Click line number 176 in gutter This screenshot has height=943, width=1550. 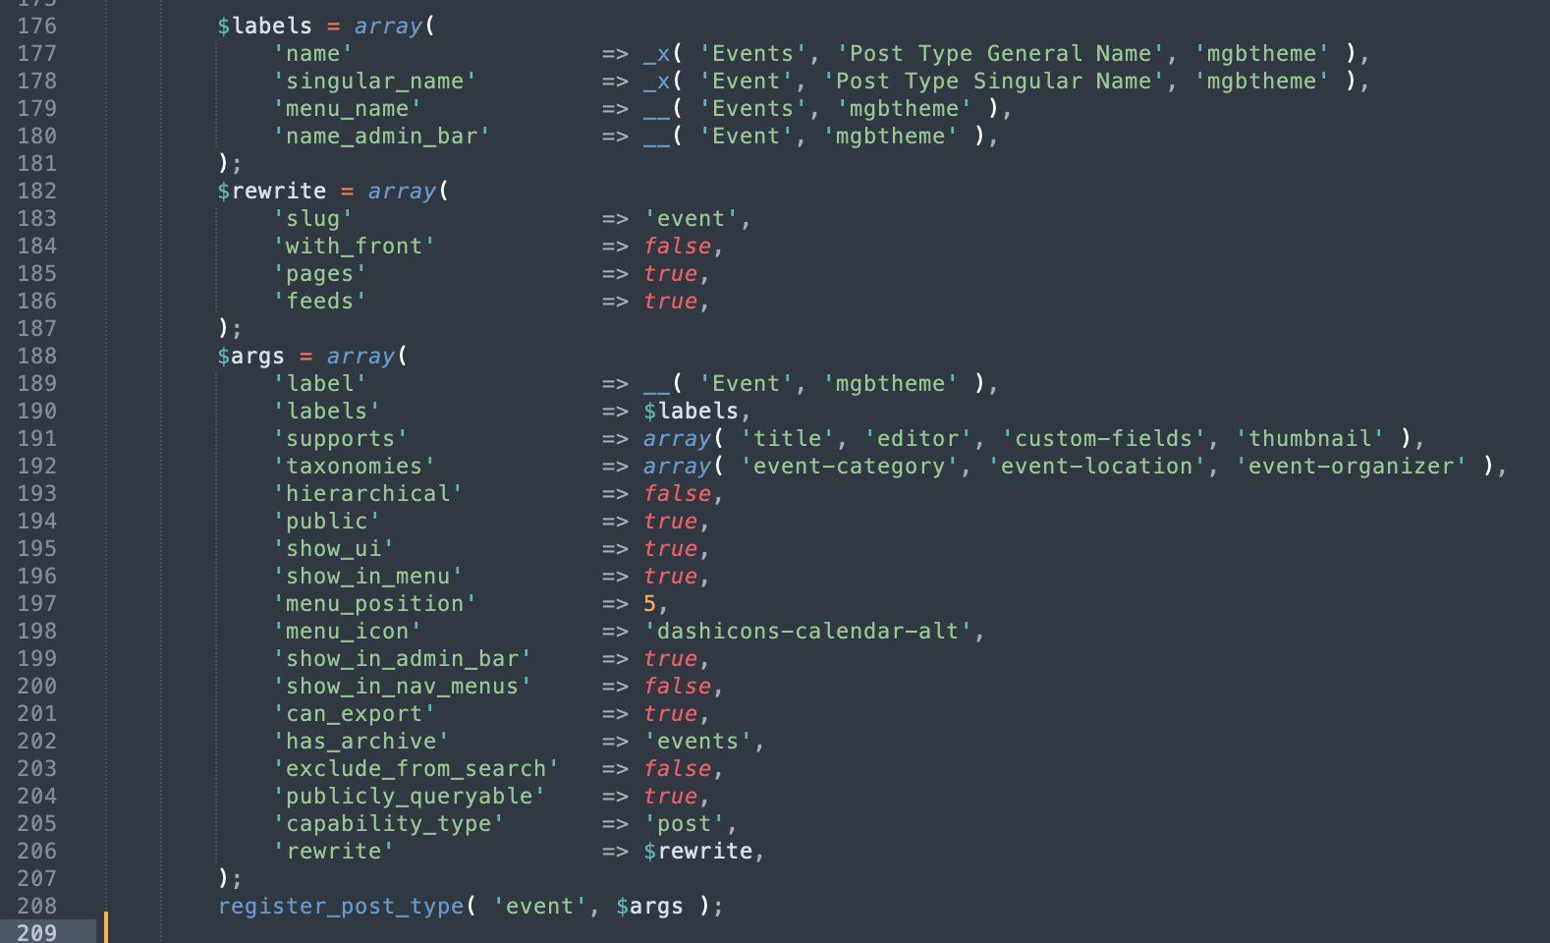click(37, 26)
